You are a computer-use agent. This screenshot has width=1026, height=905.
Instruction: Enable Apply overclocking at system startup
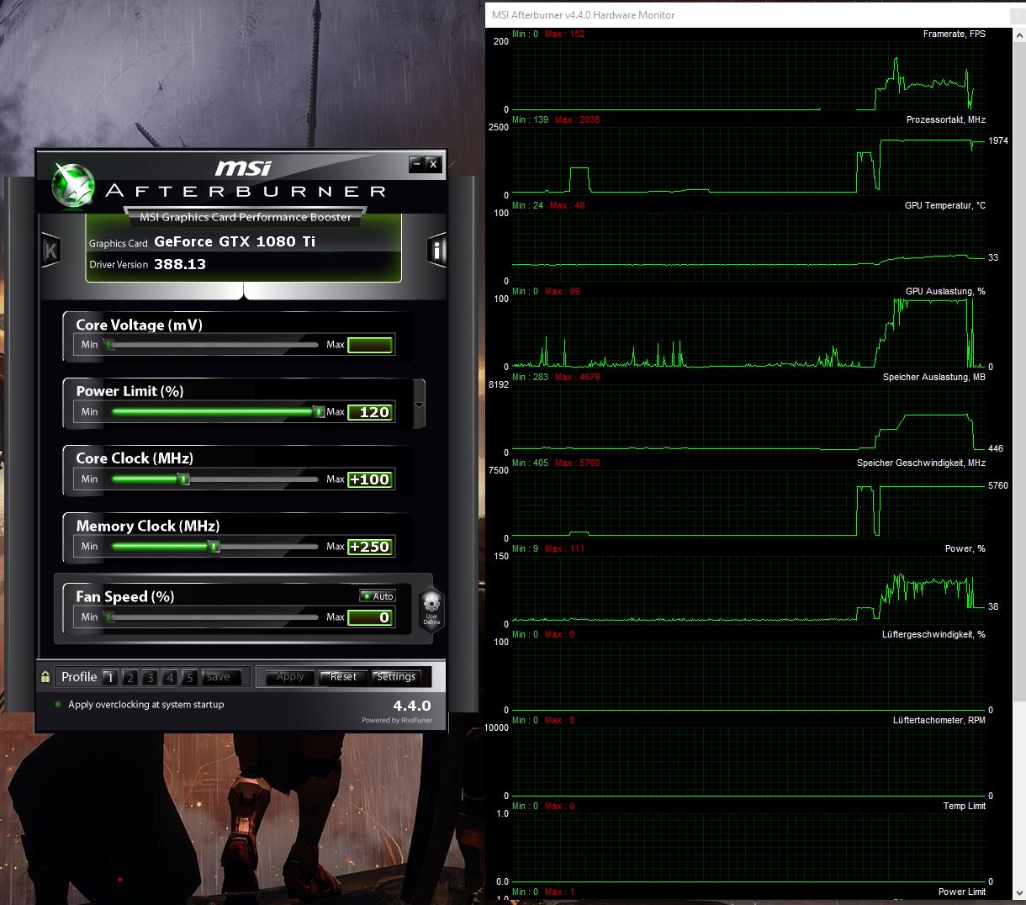58,705
